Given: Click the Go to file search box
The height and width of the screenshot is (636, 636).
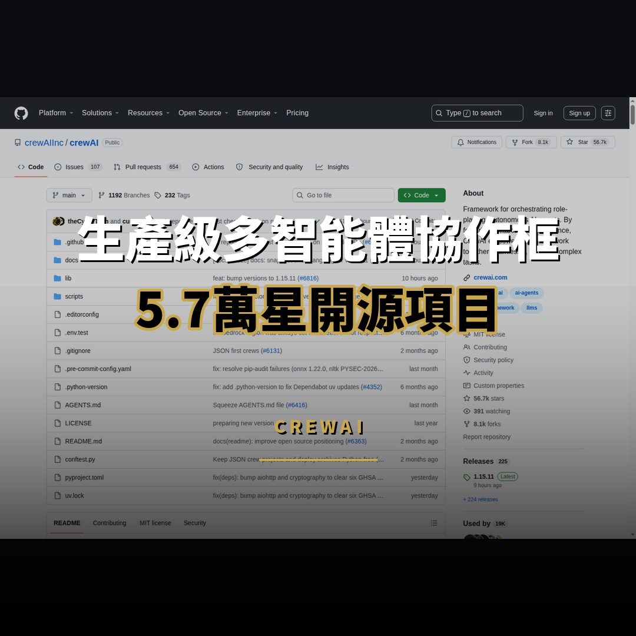Looking at the screenshot, I should pos(343,195).
